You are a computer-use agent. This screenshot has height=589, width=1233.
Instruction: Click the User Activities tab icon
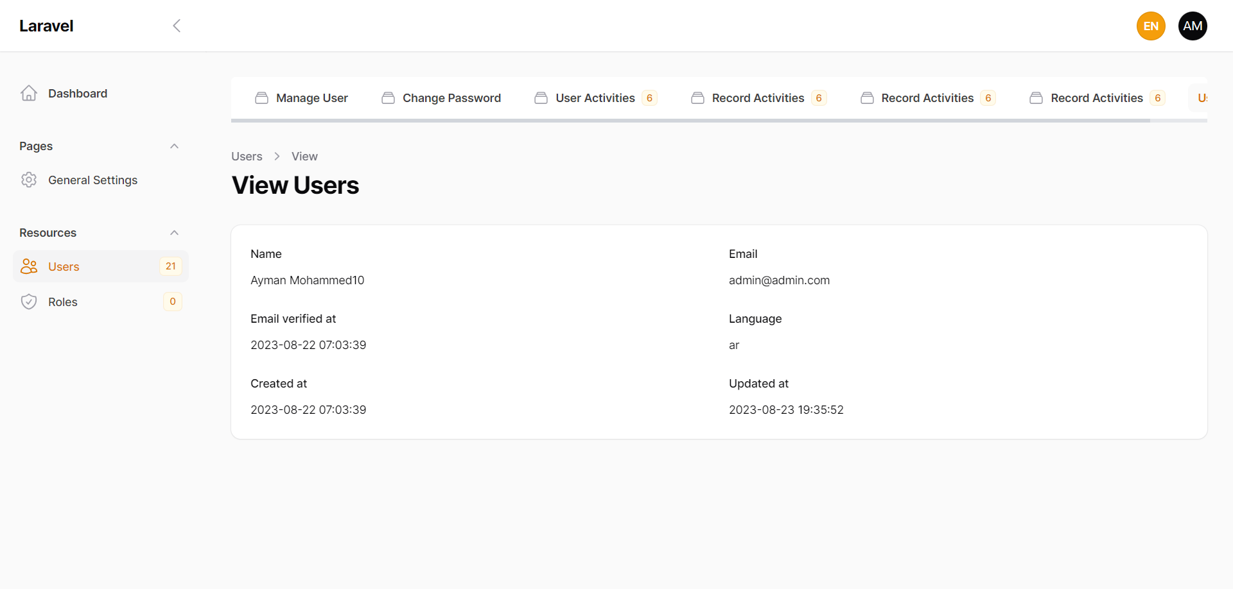coord(541,98)
